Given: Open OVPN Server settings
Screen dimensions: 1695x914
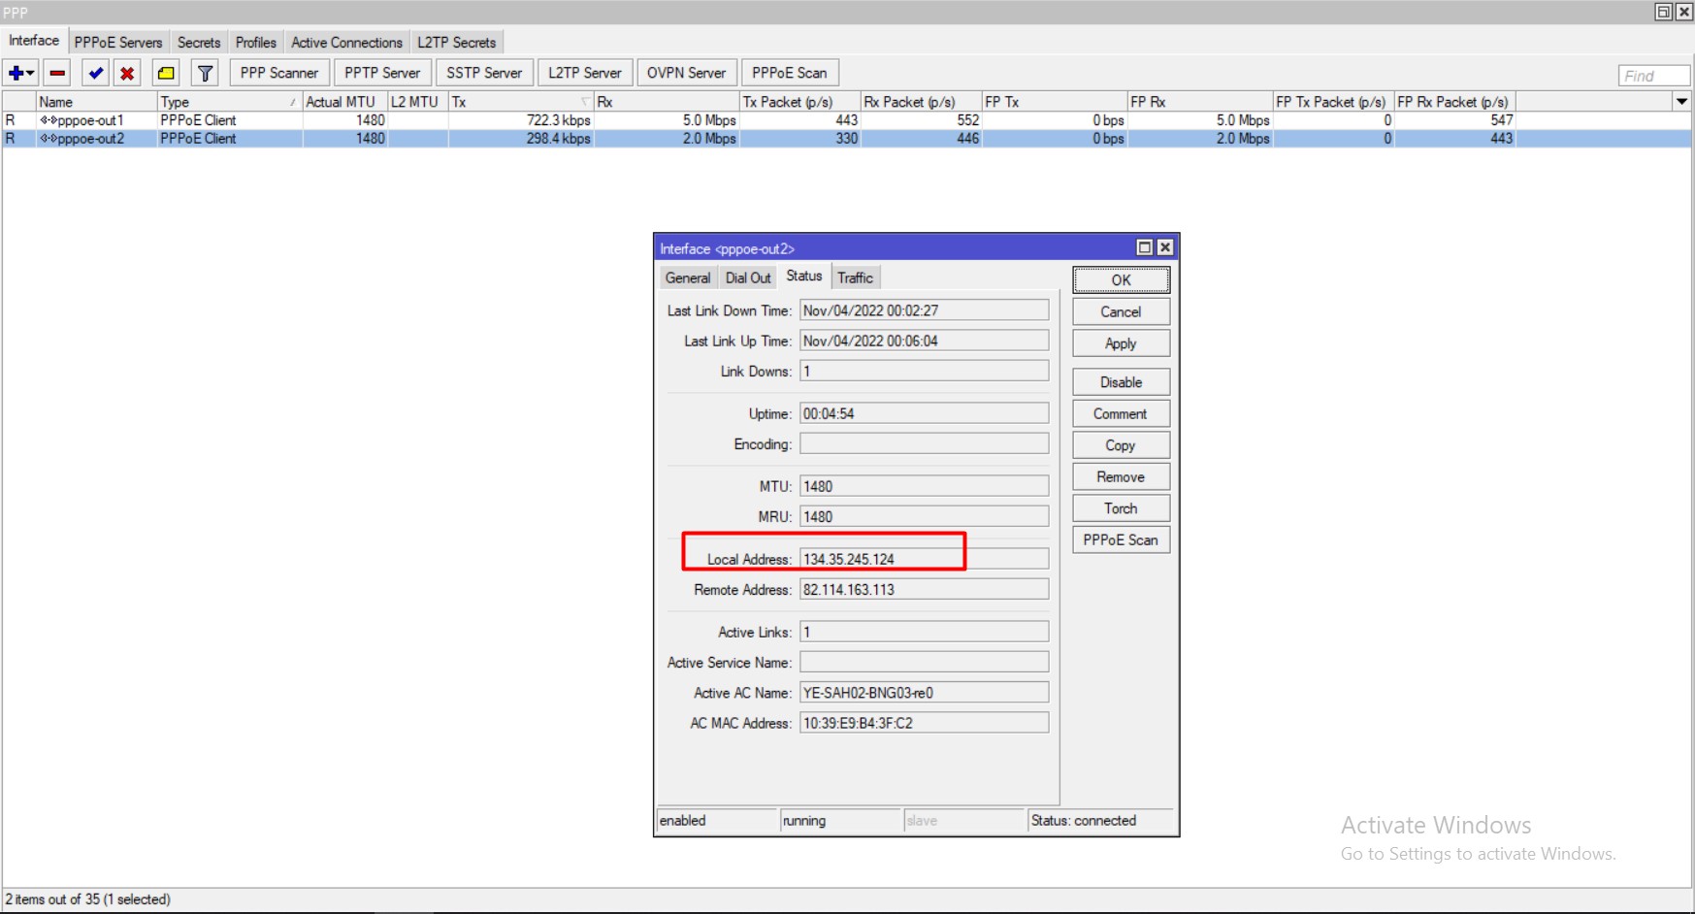Looking at the screenshot, I should click(x=686, y=73).
